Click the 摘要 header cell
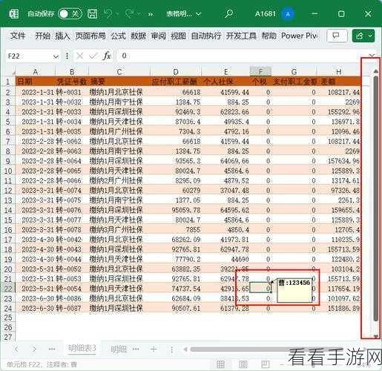The image size is (382, 371). coord(119,82)
